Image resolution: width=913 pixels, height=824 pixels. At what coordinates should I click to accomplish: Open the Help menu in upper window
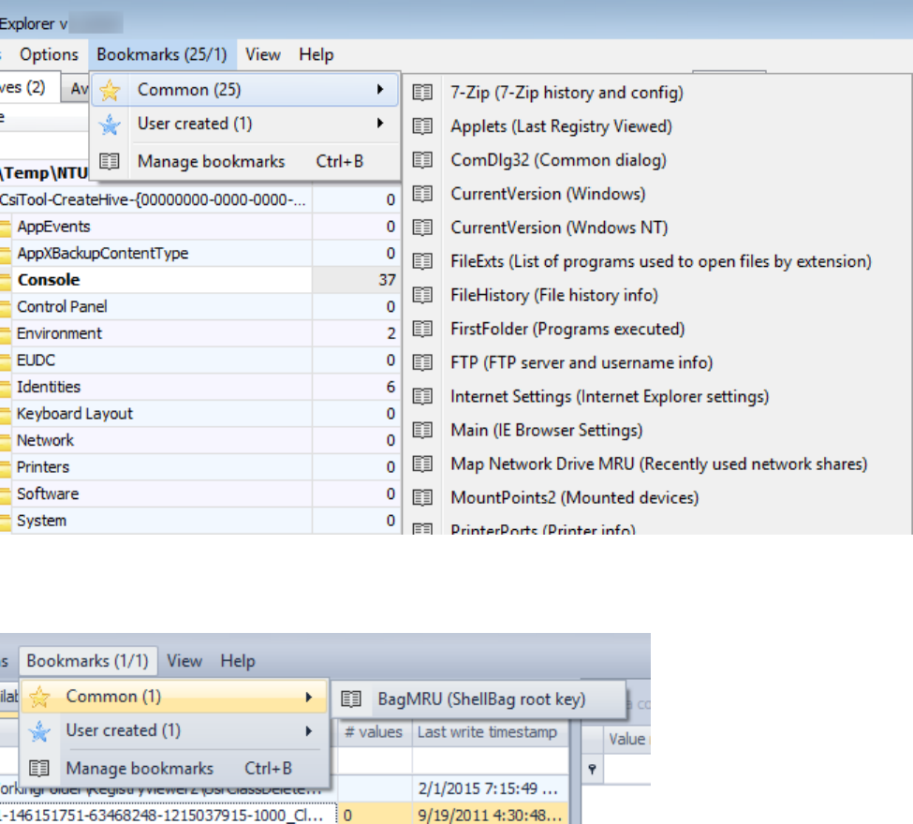pyautogui.click(x=317, y=54)
